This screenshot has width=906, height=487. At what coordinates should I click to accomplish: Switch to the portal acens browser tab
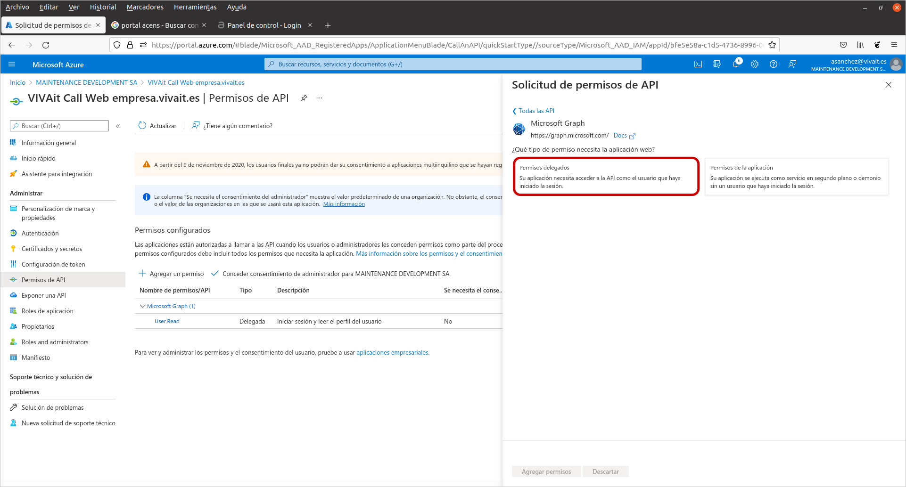pyautogui.click(x=159, y=25)
